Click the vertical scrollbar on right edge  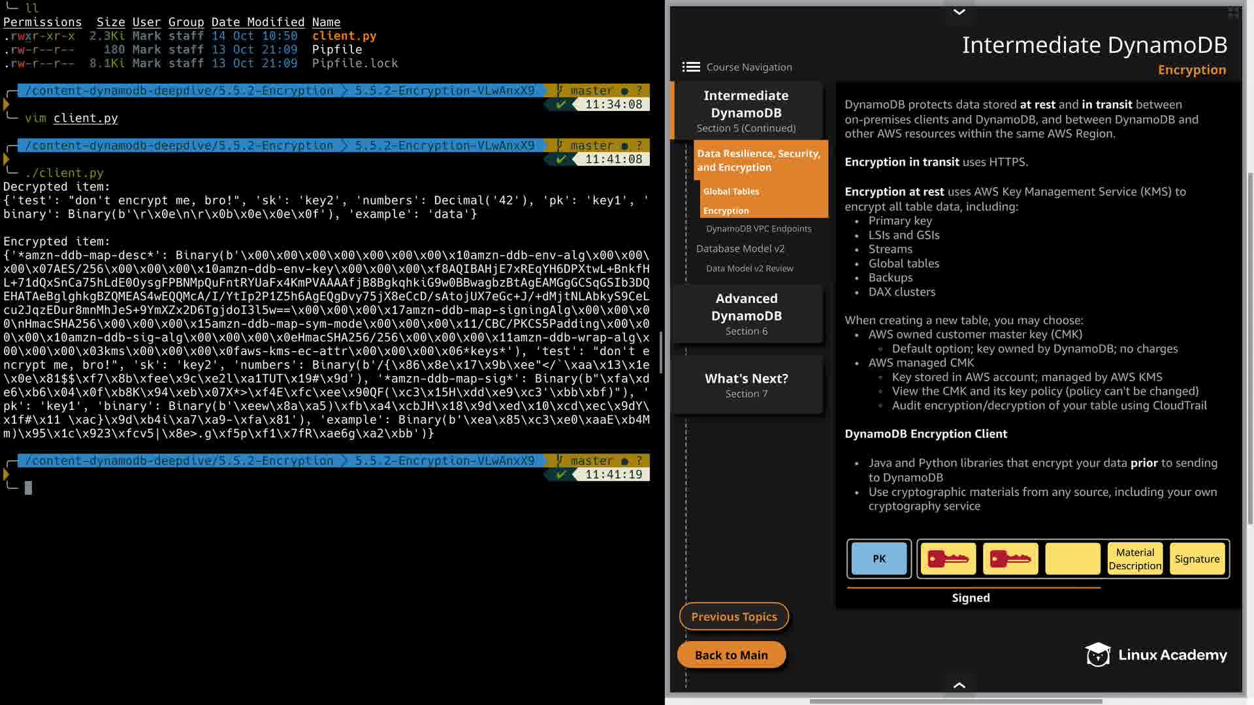(1249, 346)
